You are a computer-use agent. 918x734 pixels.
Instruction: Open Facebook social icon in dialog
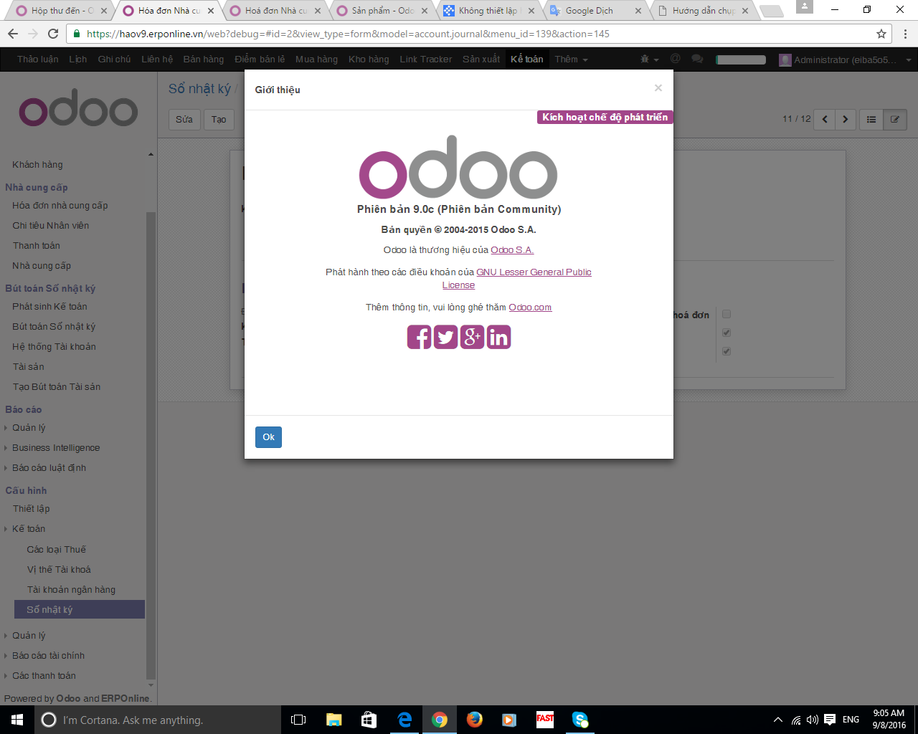420,337
